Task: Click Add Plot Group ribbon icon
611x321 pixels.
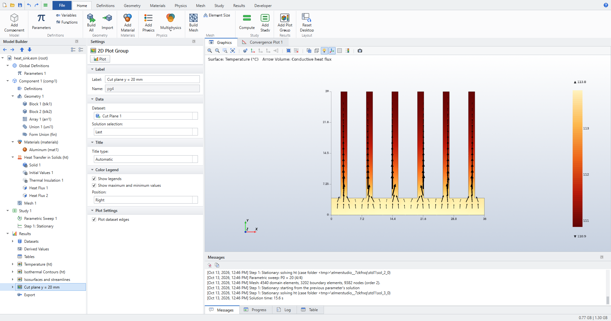Action: pyautogui.click(x=285, y=23)
